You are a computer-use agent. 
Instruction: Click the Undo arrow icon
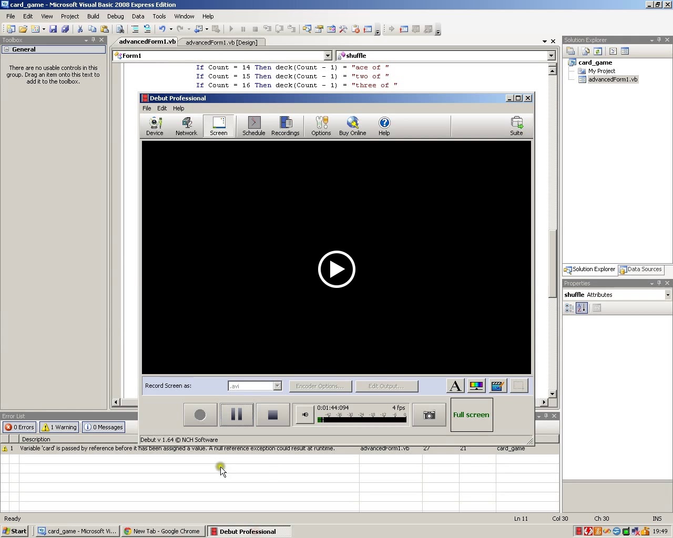coord(162,29)
